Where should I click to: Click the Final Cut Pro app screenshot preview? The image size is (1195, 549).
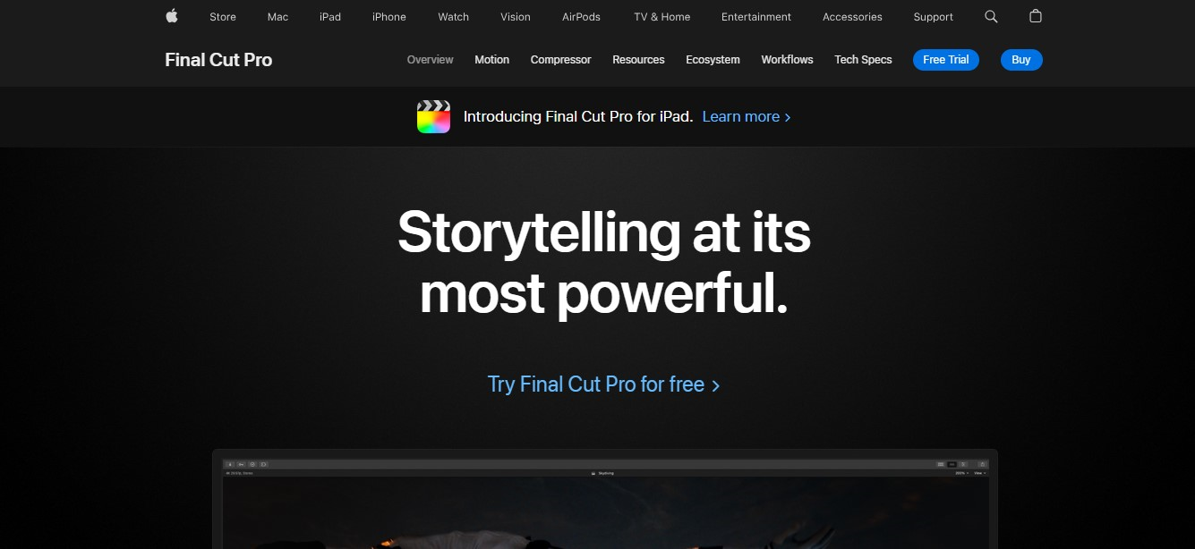604,499
